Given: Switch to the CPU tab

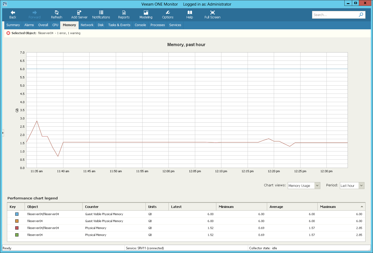Looking at the screenshot, I should coord(55,25).
